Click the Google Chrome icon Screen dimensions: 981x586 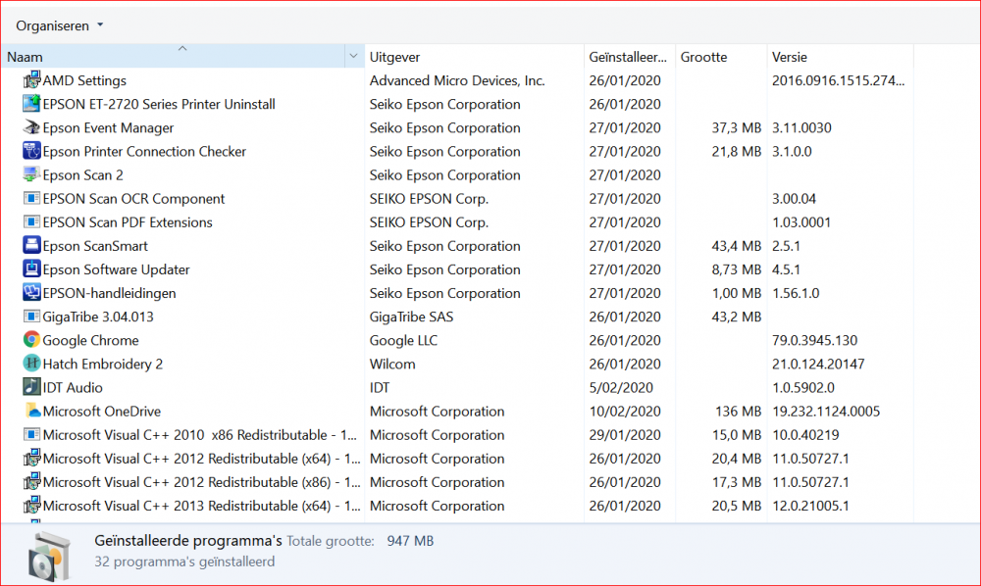[31, 340]
